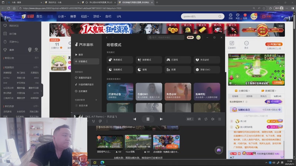Choose the 夜晚 listening mode

[149, 70]
